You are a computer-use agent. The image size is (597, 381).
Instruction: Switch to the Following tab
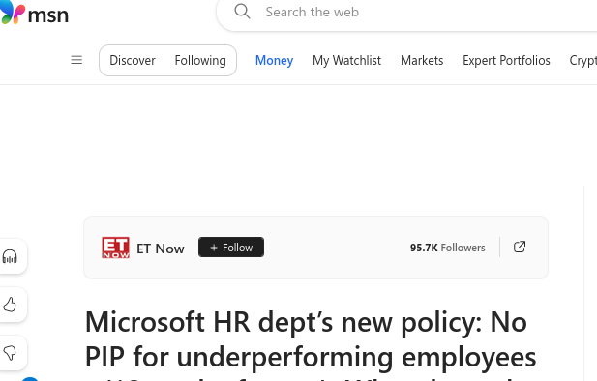pos(200,61)
